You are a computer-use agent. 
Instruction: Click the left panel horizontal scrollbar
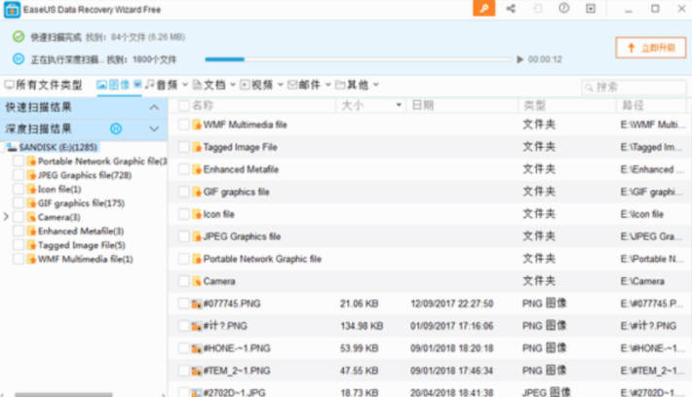[x=63, y=394]
